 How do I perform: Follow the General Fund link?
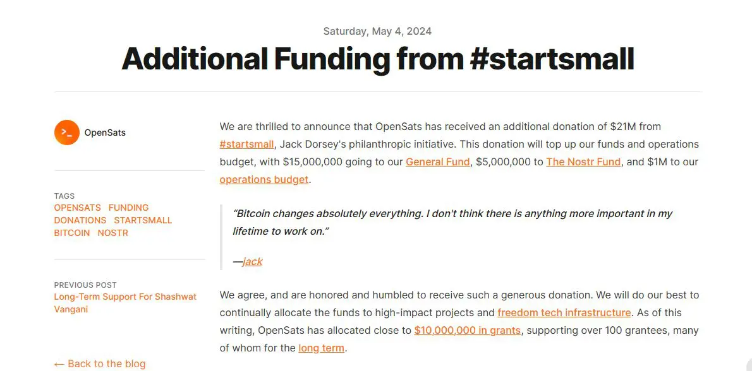[x=438, y=162]
